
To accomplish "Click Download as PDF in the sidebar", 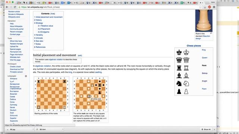I will [x=17, y=69].
